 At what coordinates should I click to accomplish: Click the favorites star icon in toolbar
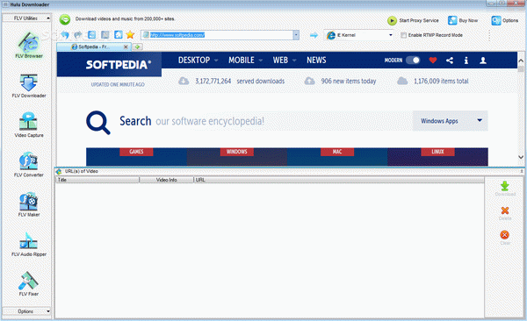pos(130,34)
